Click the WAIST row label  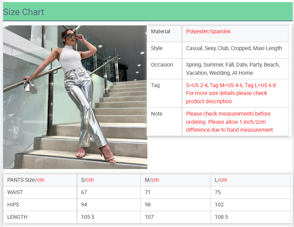(15, 192)
